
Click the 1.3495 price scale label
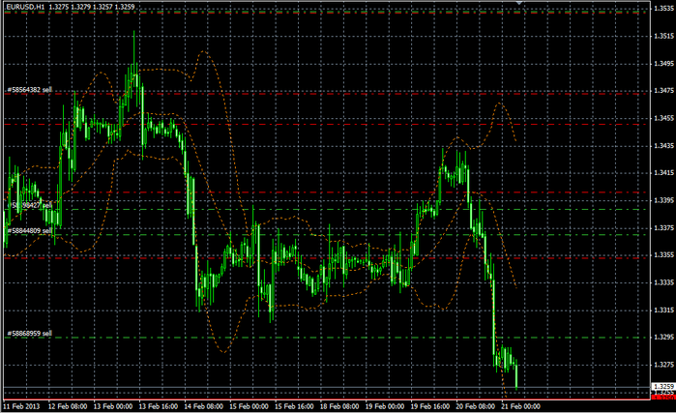coord(664,64)
